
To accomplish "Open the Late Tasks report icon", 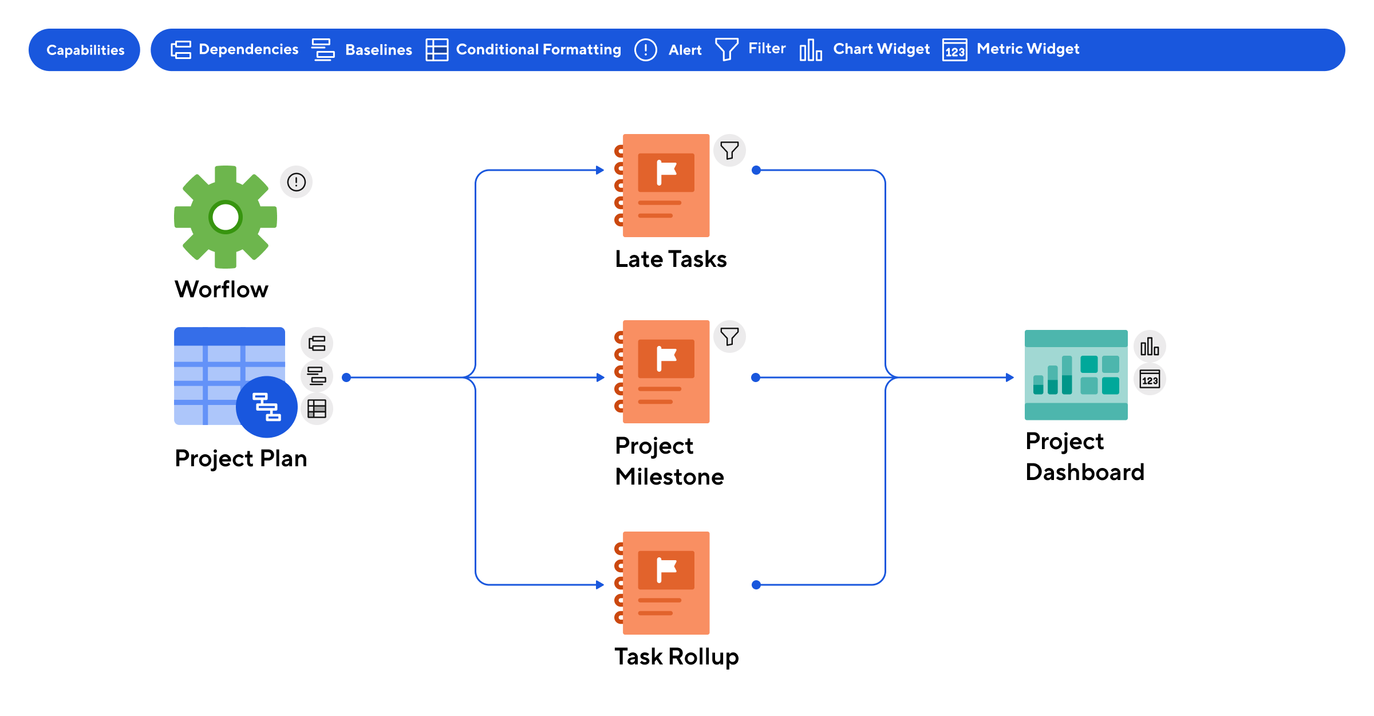I will pos(664,186).
